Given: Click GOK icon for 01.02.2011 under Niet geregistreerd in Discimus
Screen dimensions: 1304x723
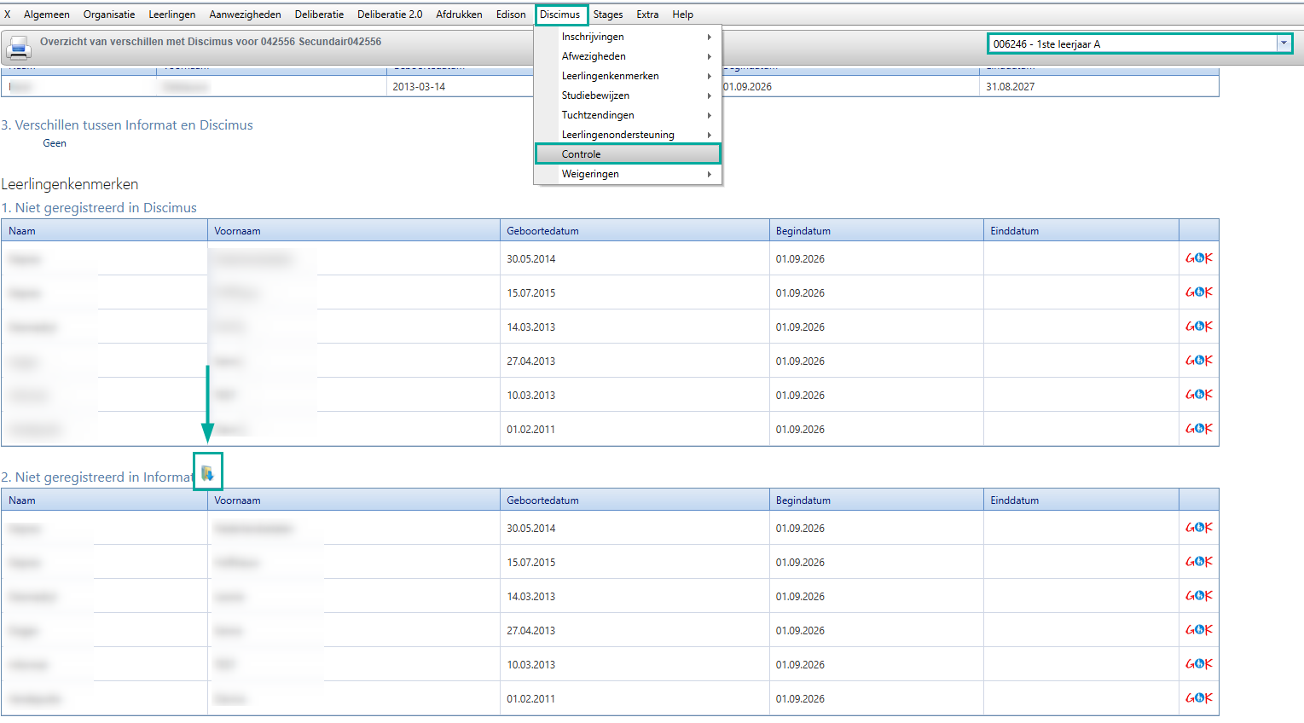Looking at the screenshot, I should point(1198,429).
